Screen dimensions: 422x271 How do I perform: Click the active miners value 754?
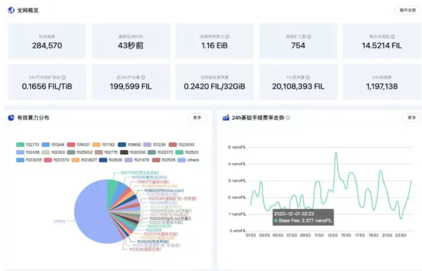298,45
